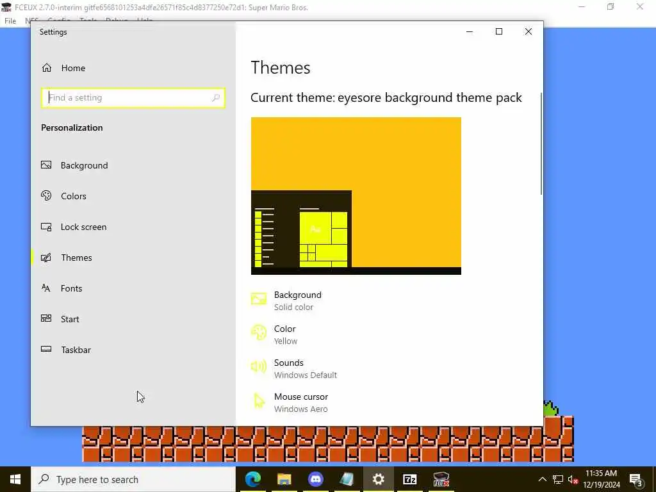Click the Background picture icon under theme preview
Viewport: 656px width, 492px height.
tap(259, 299)
